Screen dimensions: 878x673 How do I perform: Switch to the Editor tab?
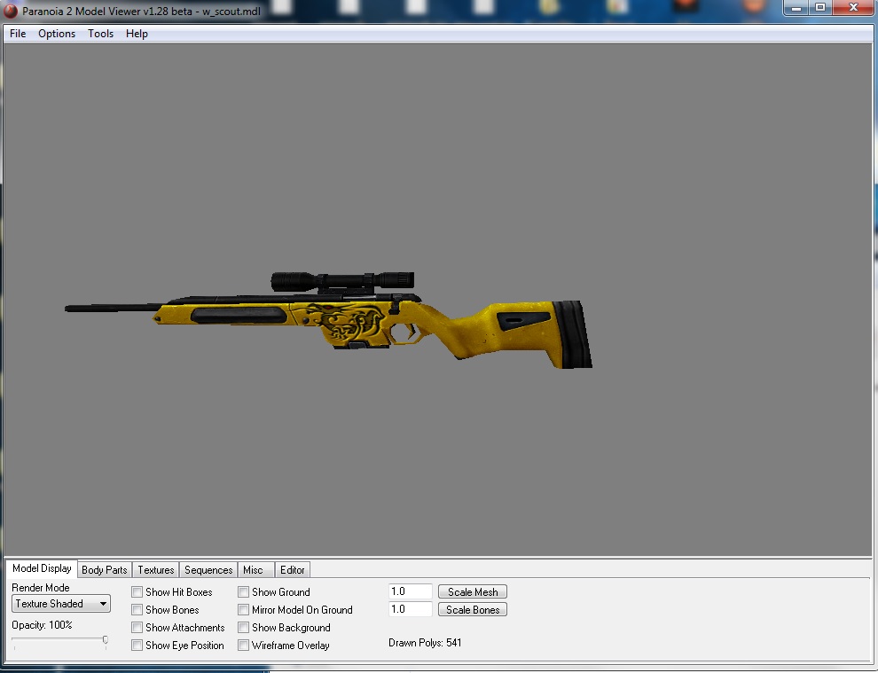point(293,570)
